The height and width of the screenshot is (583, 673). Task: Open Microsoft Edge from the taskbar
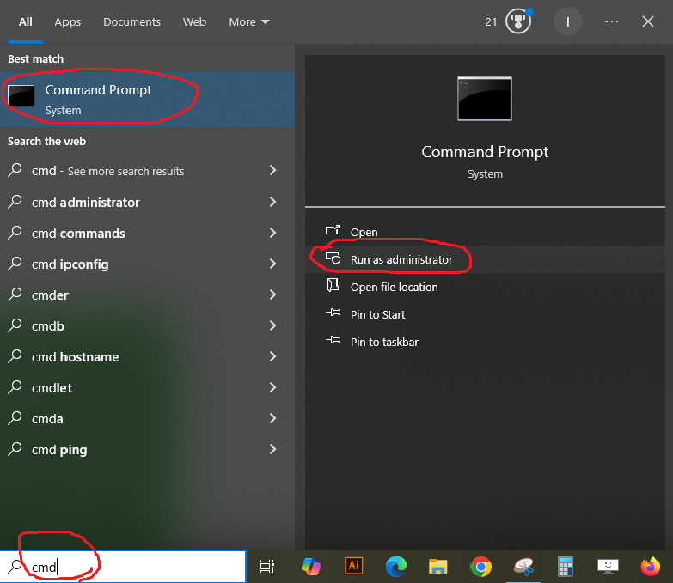tap(395, 567)
